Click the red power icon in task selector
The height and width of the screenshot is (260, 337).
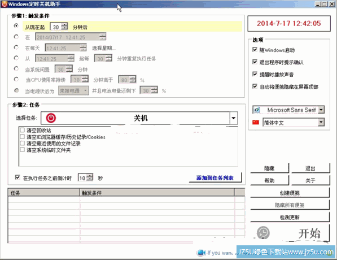[51, 118]
